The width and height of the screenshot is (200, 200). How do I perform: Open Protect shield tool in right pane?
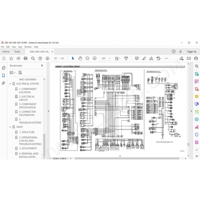click(197, 135)
